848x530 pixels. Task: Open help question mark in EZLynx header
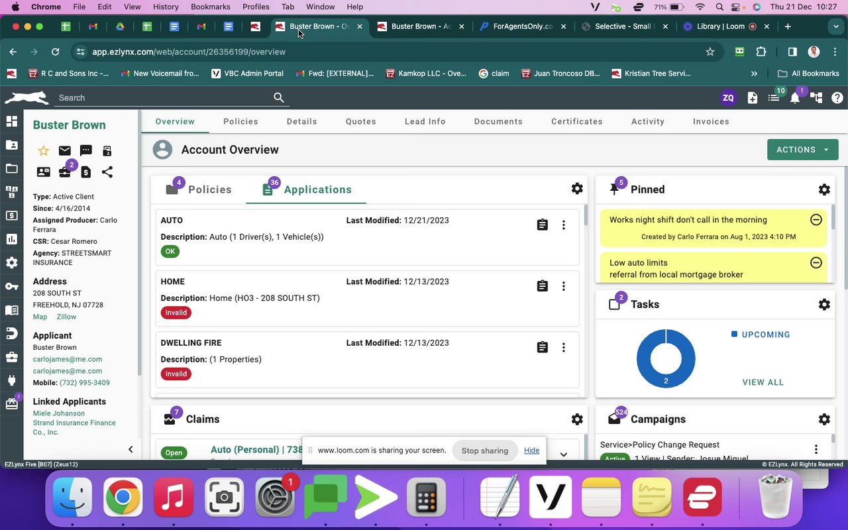point(837,98)
